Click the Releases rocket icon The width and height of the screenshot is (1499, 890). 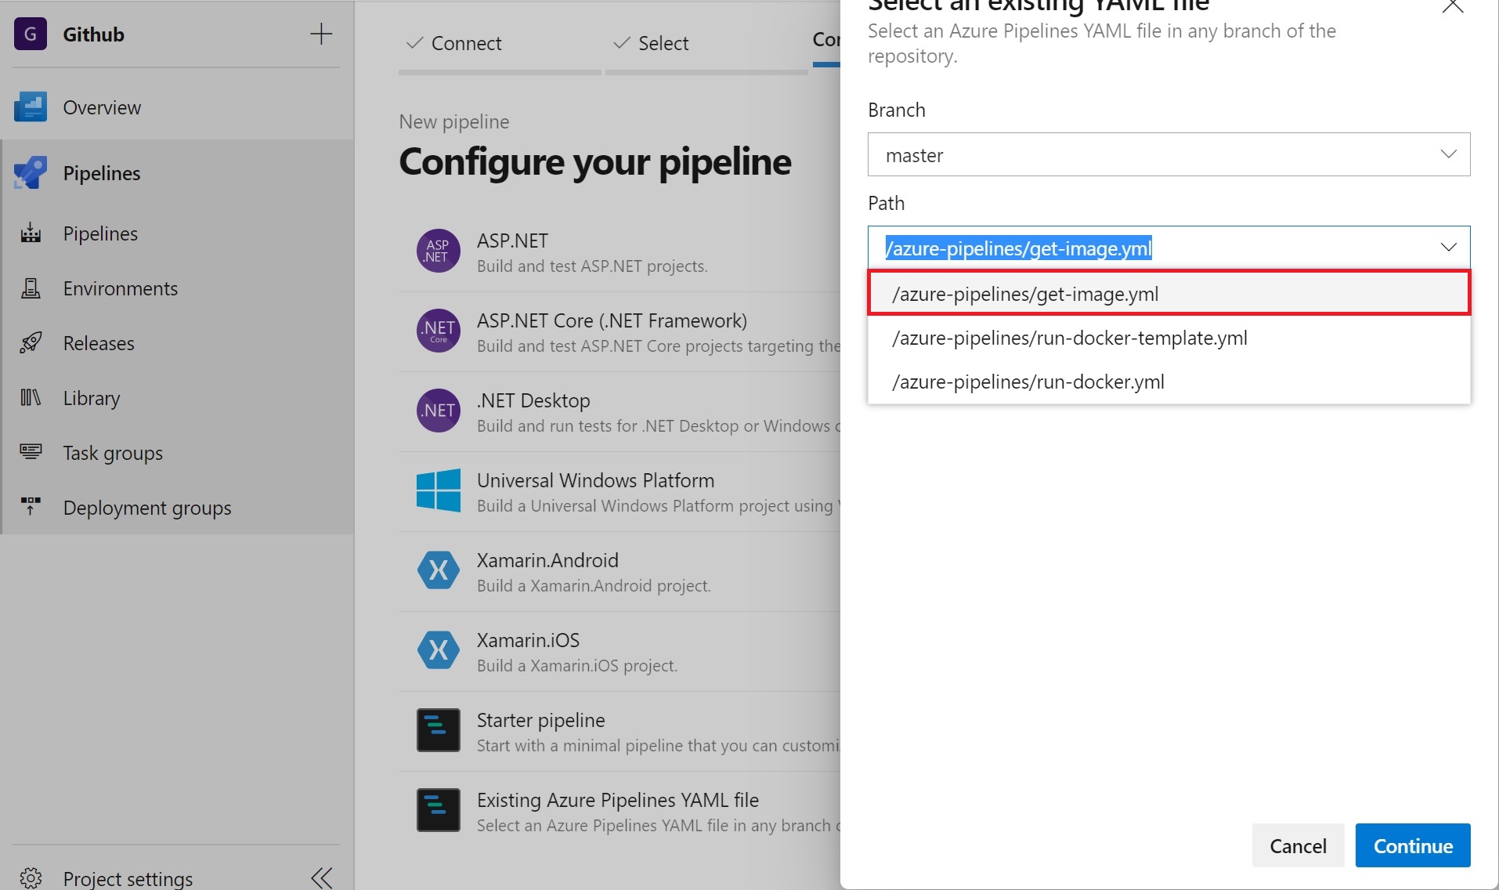(x=31, y=343)
